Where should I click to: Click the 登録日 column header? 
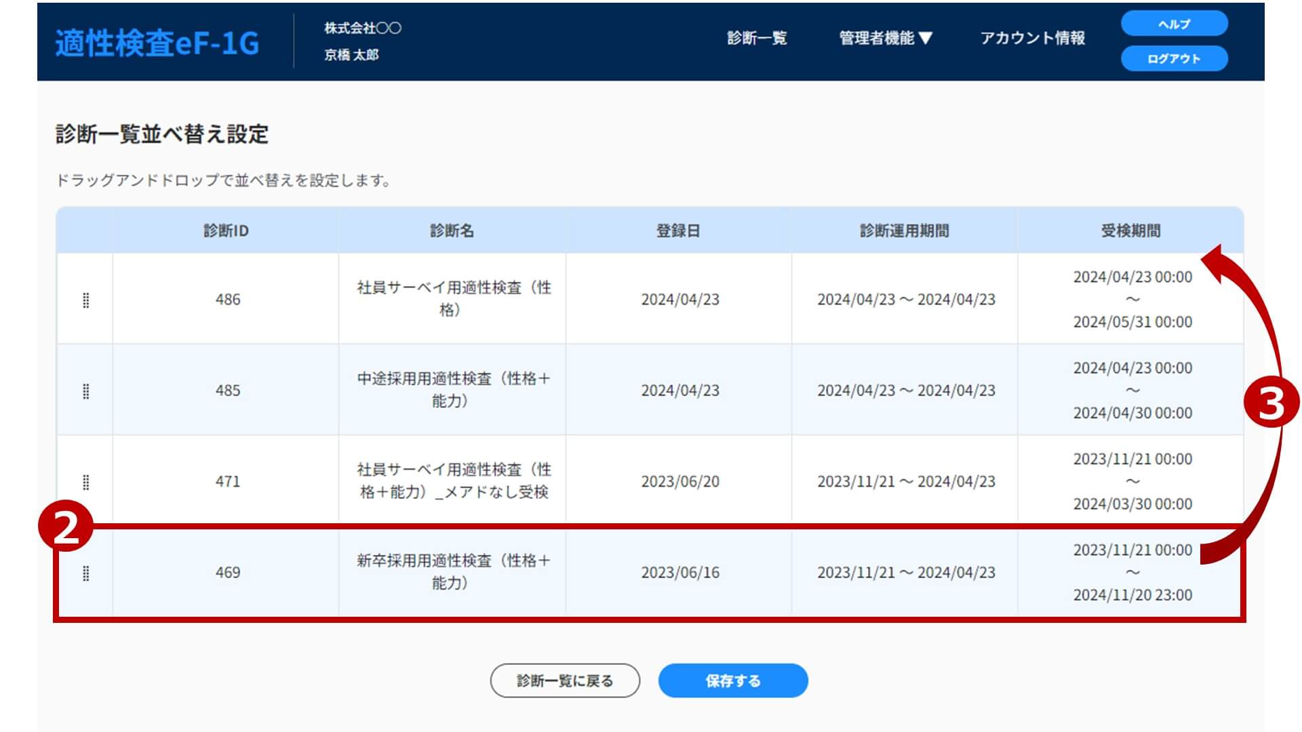tap(678, 230)
